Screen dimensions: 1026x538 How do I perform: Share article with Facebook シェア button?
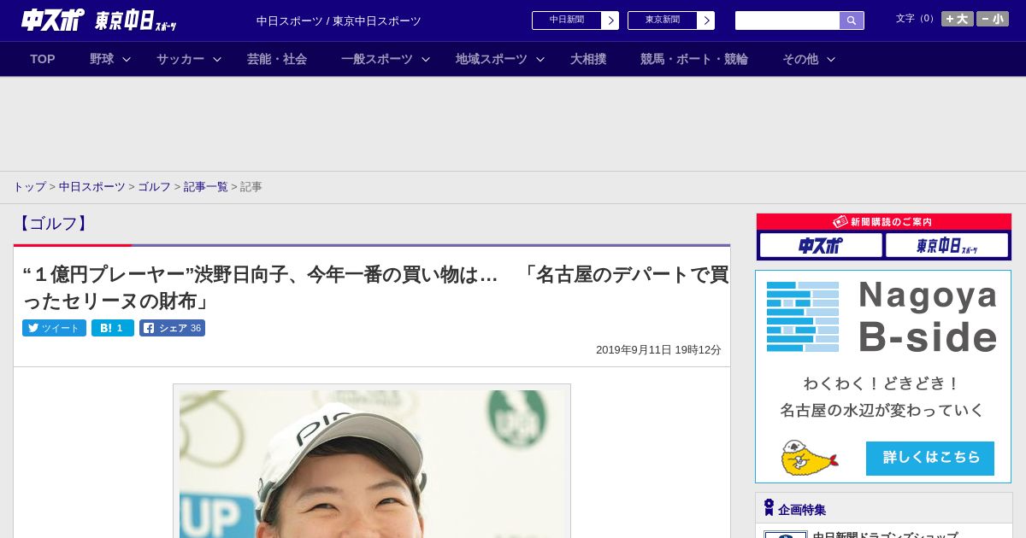pyautogui.click(x=172, y=328)
